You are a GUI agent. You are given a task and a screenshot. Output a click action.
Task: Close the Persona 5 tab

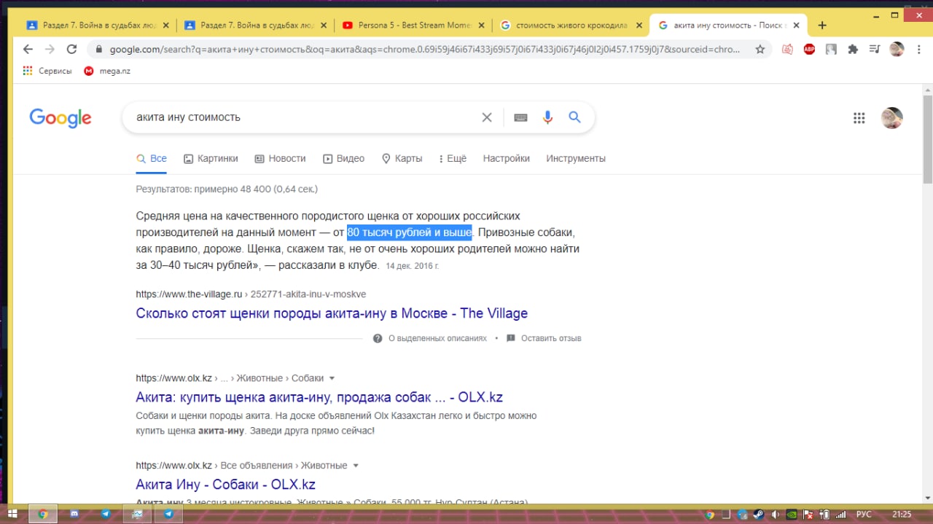(481, 25)
